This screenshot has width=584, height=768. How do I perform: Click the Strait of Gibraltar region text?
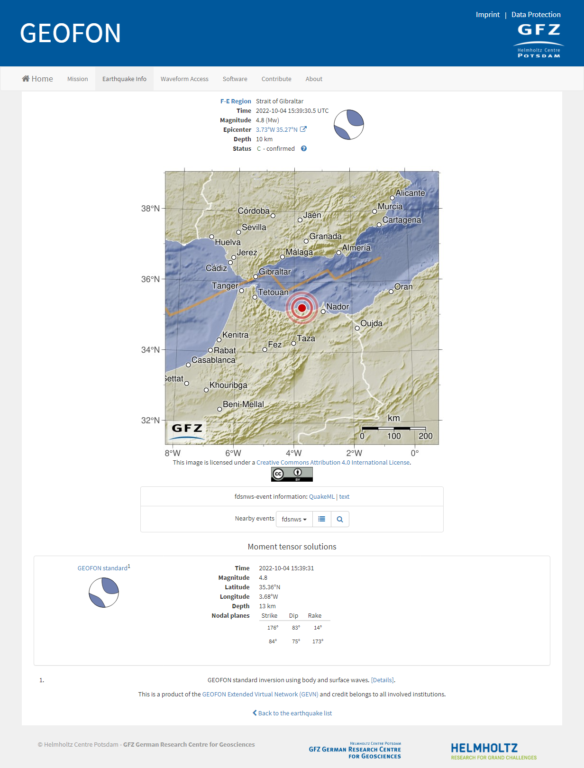point(280,101)
